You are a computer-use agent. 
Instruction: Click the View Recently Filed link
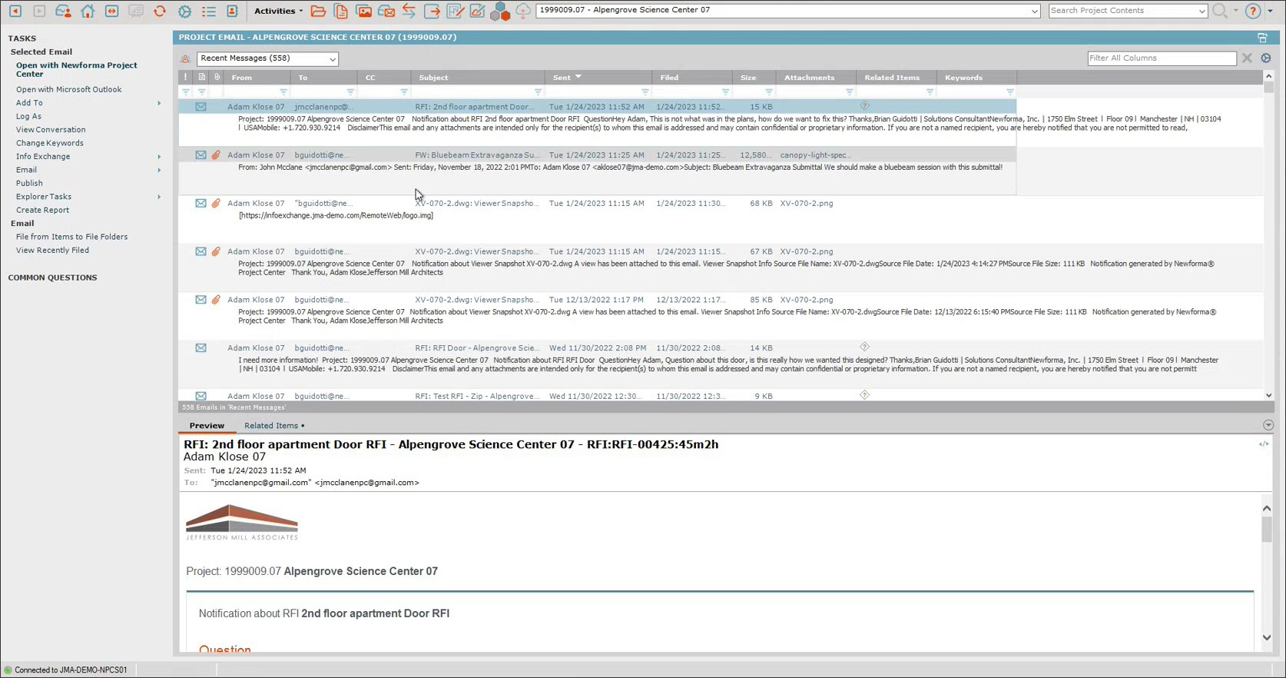(52, 250)
